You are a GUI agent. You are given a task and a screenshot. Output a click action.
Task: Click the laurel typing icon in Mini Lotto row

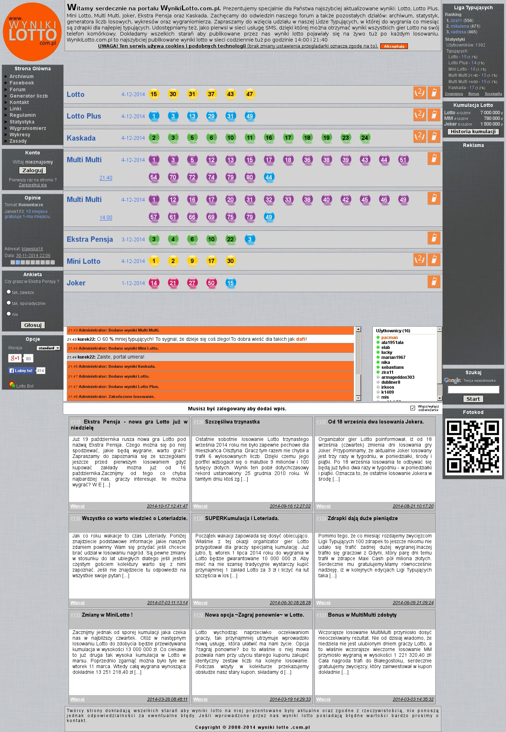click(420, 260)
